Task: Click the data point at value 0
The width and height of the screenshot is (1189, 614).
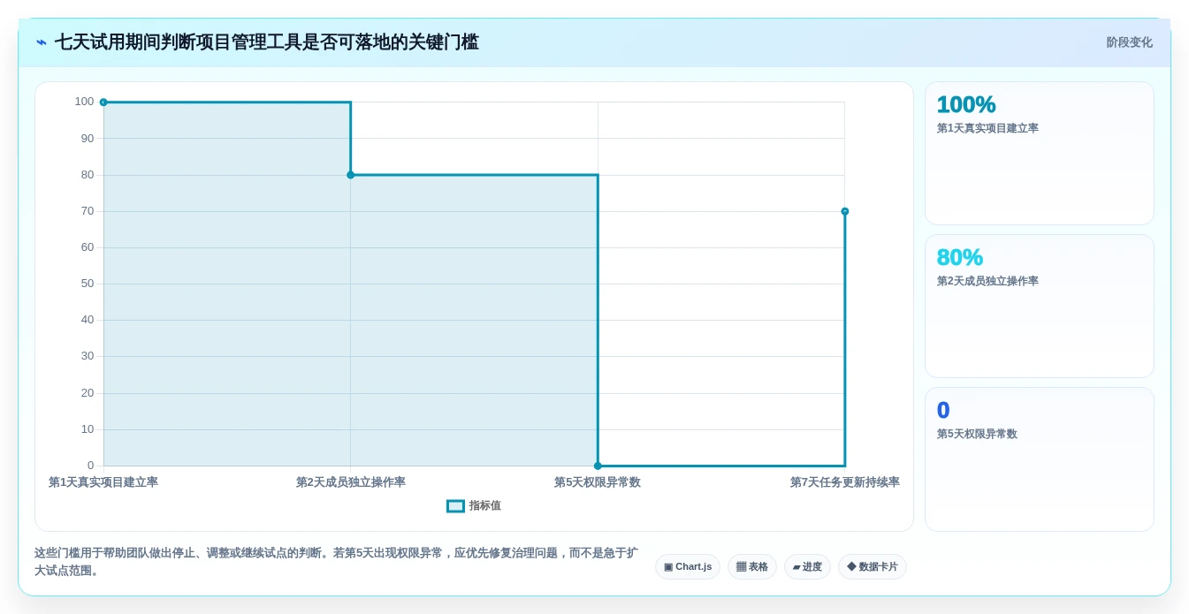Action: (x=598, y=466)
